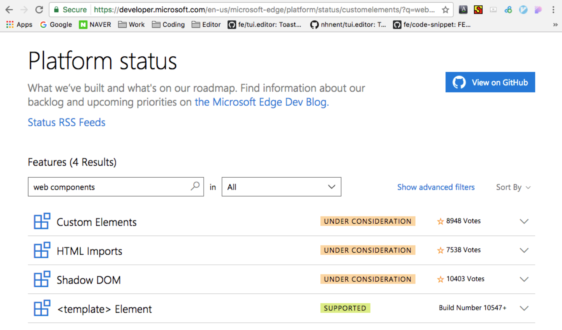Click the <template> Element title
The image size is (562, 330).
(x=104, y=309)
